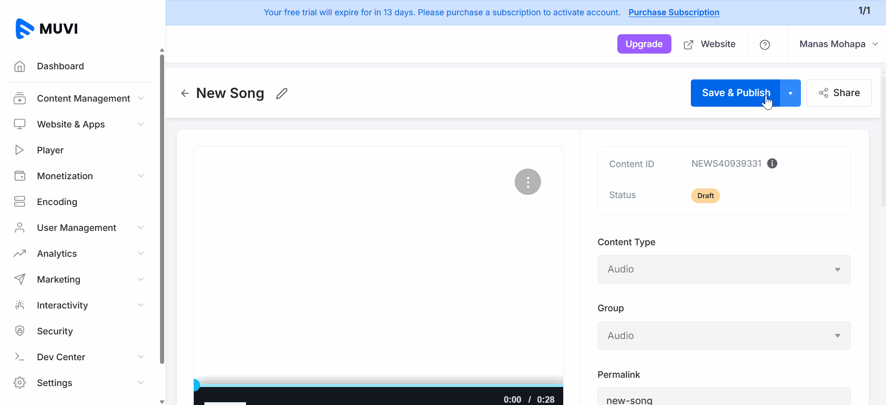
Task: Click the Upgrade button
Action: [644, 44]
